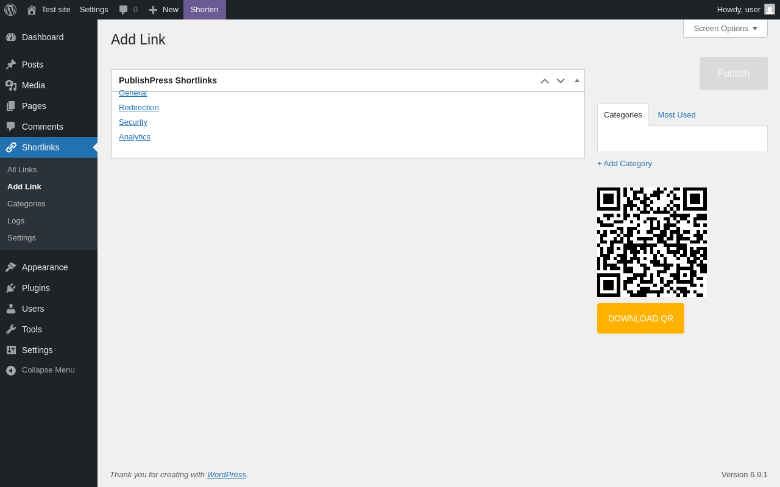
Task: Click the WordPress logo icon
Action: click(x=10, y=10)
